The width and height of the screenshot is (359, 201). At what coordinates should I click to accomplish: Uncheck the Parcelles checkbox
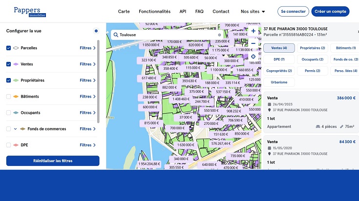tap(8, 48)
